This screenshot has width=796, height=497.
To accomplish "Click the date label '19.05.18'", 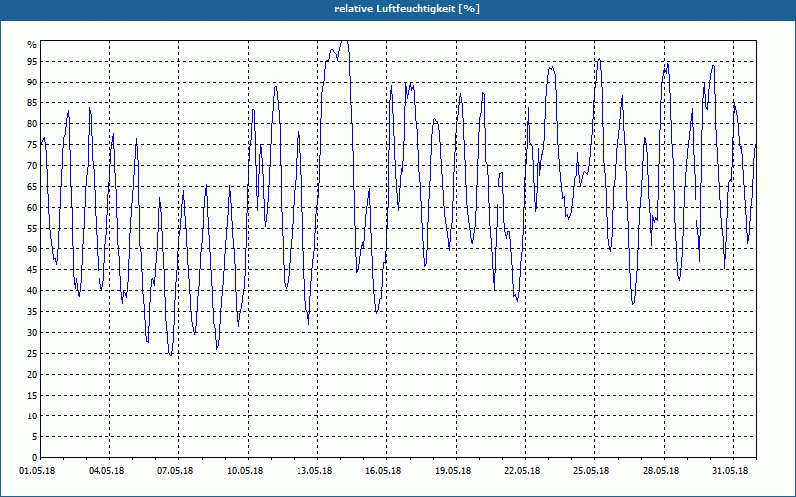I will tap(454, 471).
